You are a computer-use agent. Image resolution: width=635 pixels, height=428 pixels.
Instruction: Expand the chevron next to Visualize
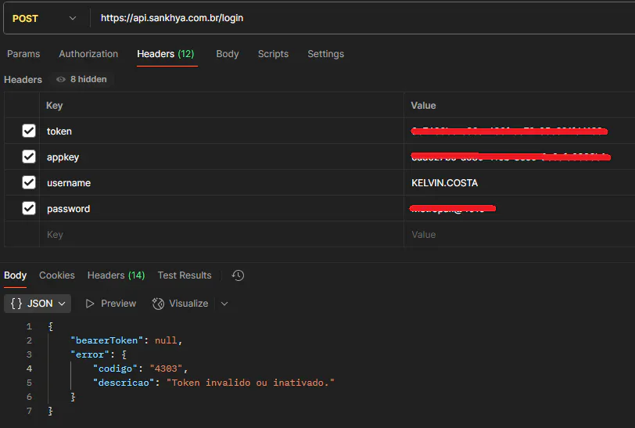tap(224, 304)
